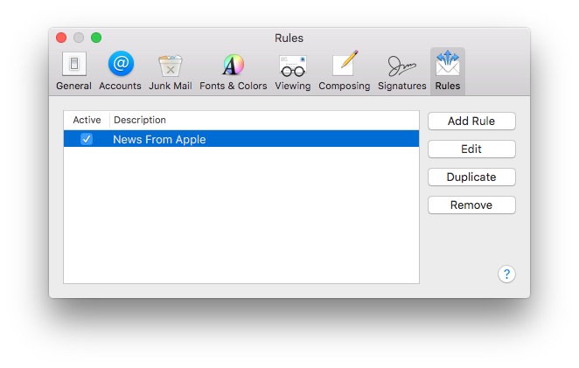Switch to the Accounts preferences pane
The image size is (579, 368).
pyautogui.click(x=120, y=70)
